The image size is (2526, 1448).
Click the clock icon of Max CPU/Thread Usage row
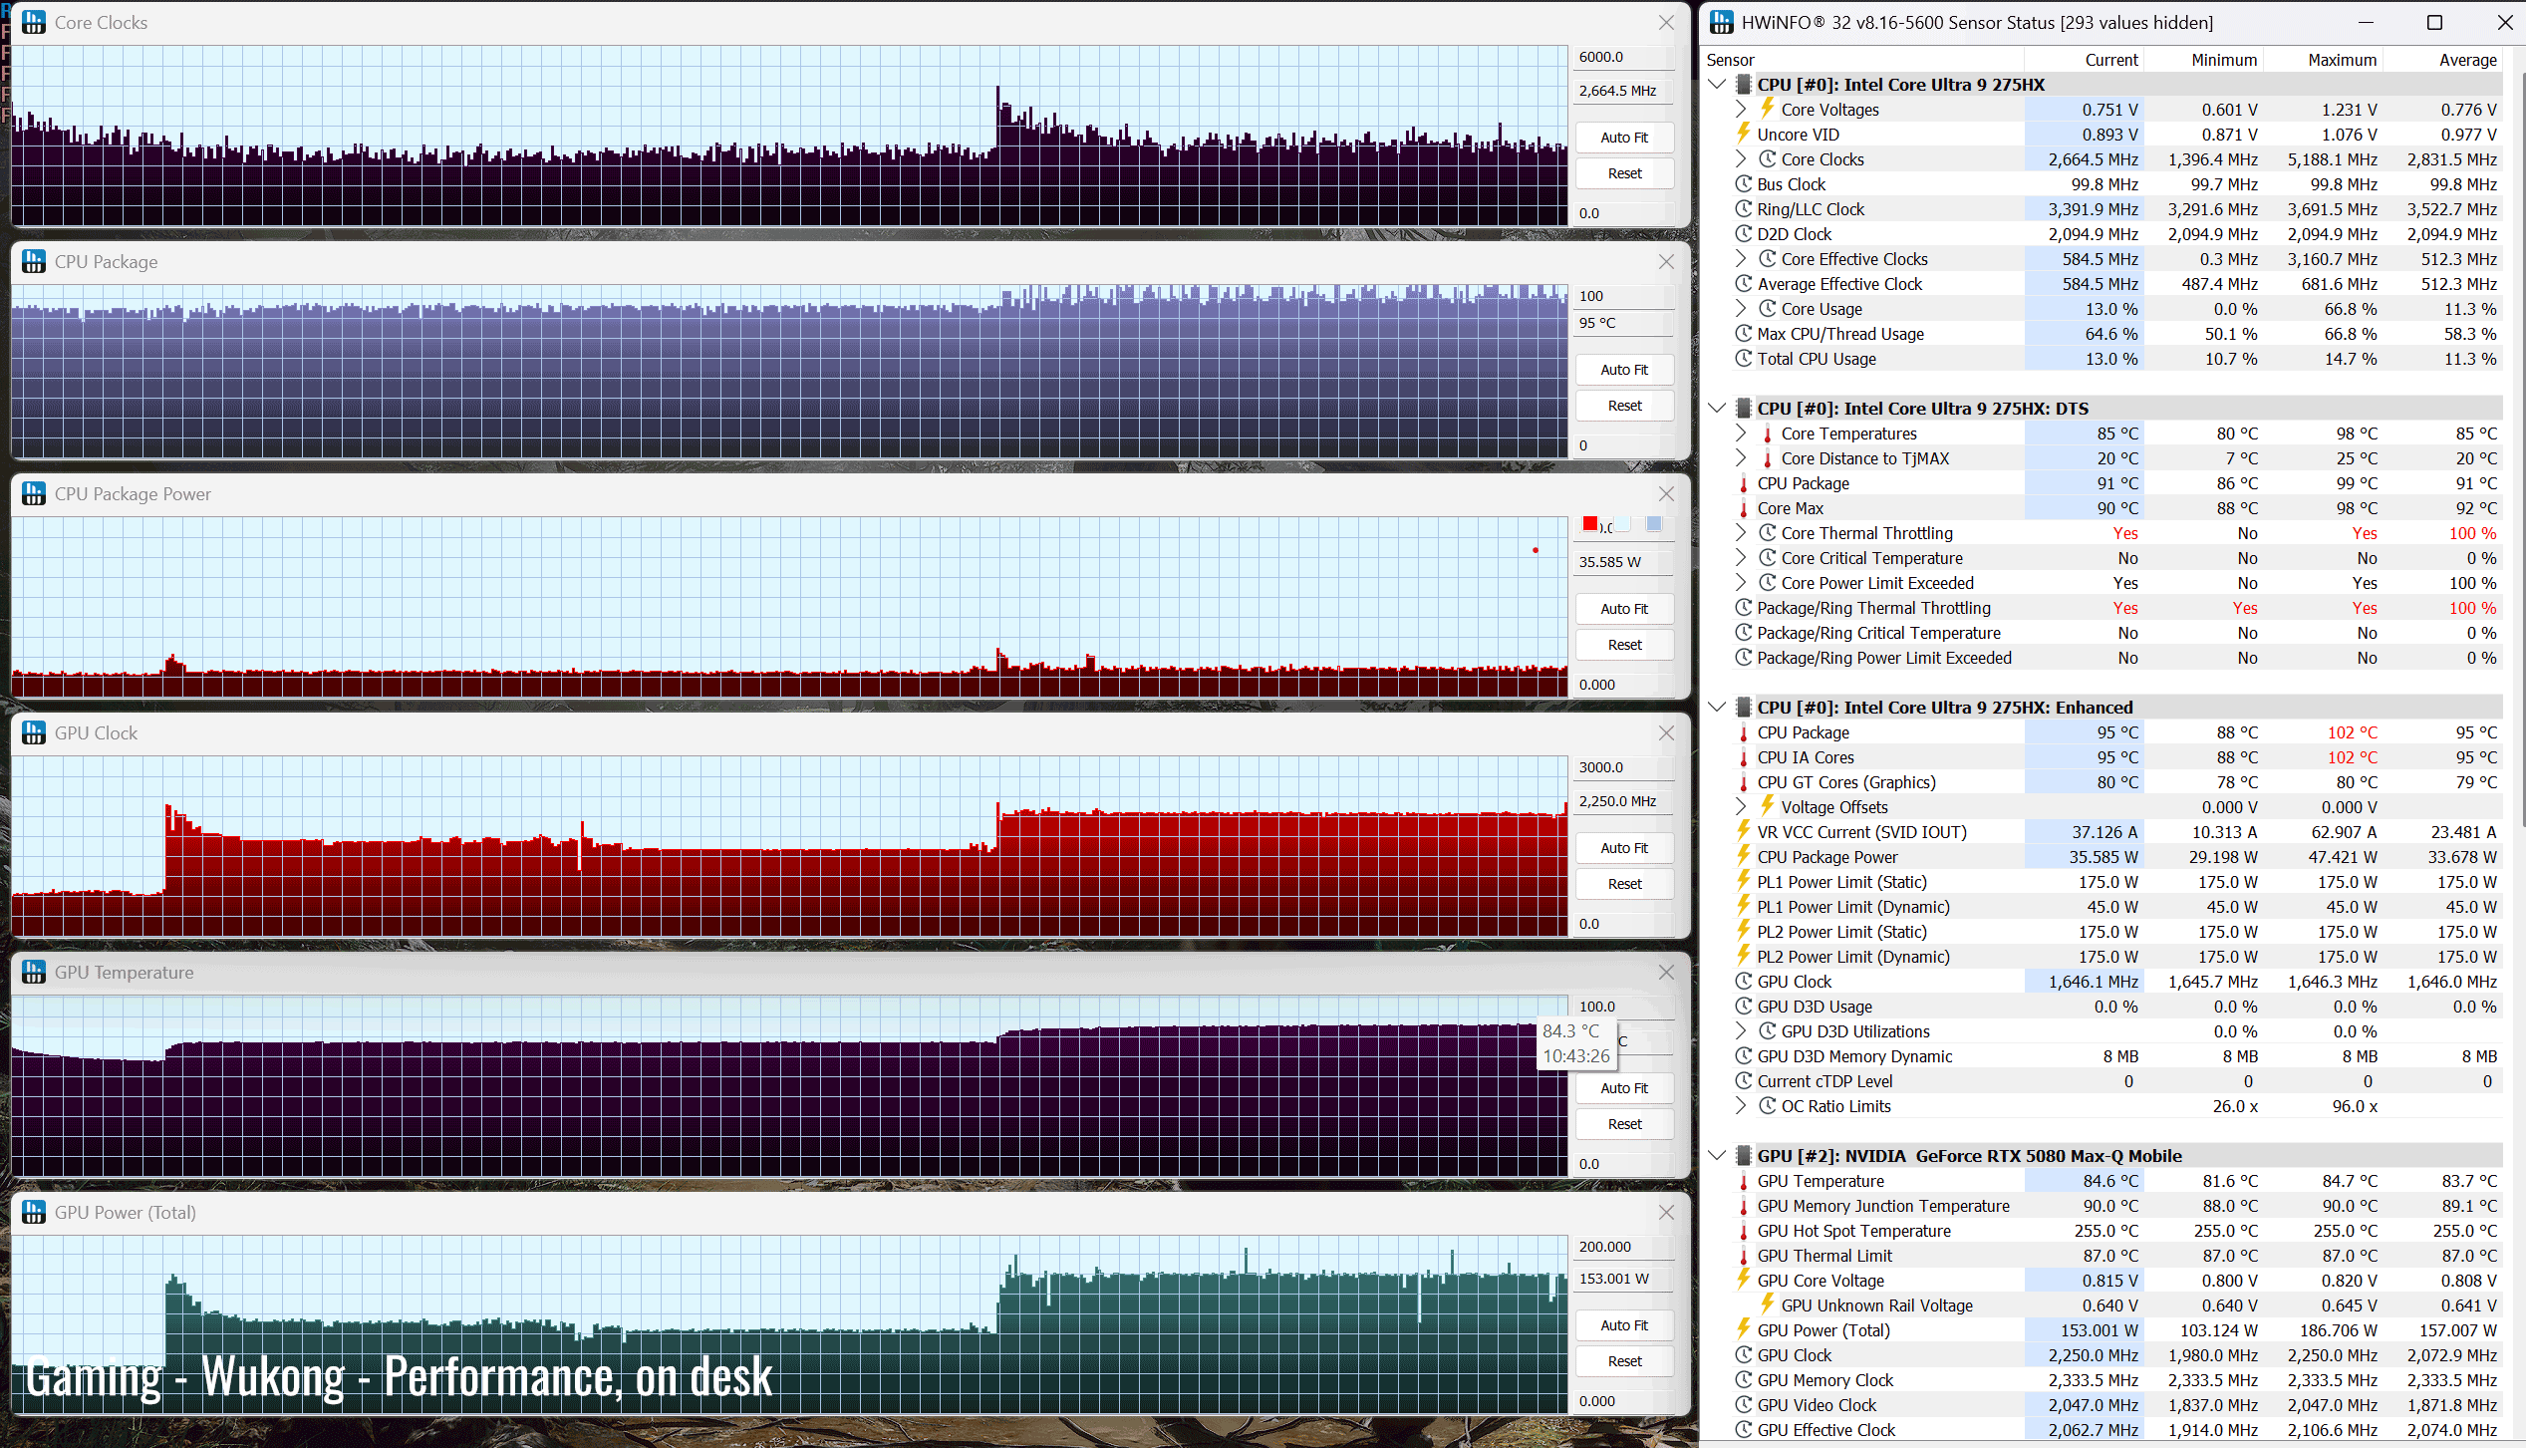1744,334
